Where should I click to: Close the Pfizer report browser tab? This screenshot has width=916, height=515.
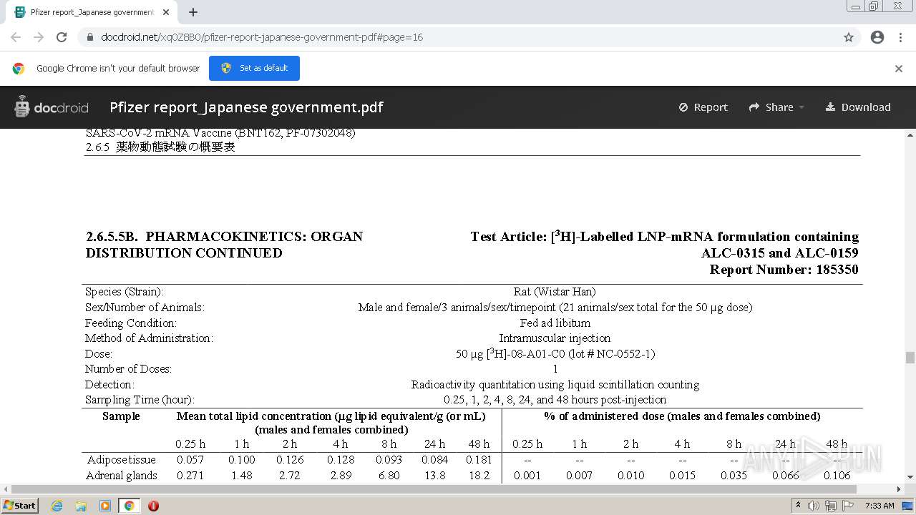166,12
